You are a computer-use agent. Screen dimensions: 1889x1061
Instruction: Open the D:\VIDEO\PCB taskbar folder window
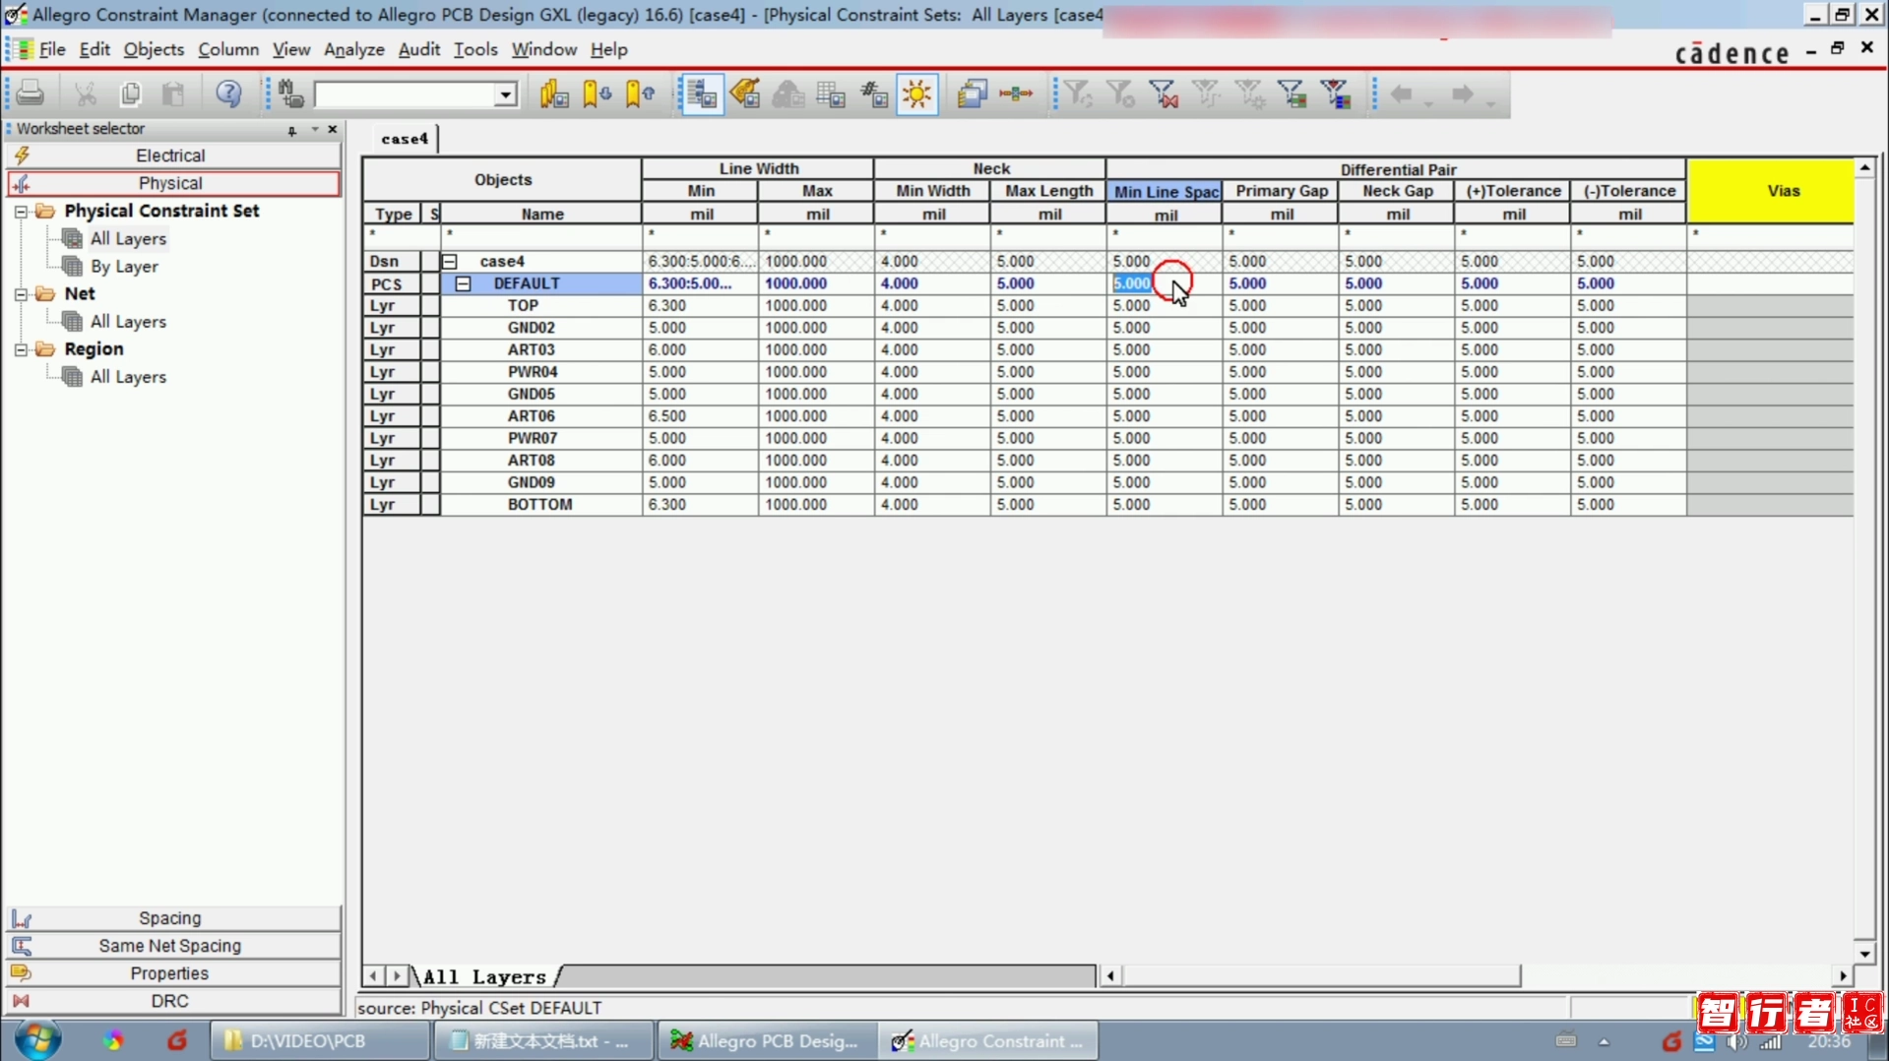click(x=320, y=1040)
